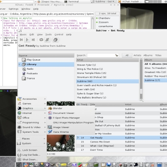Launch Document Viewer from Graphics menu
The image size is (167, 167).
tap(71, 113)
